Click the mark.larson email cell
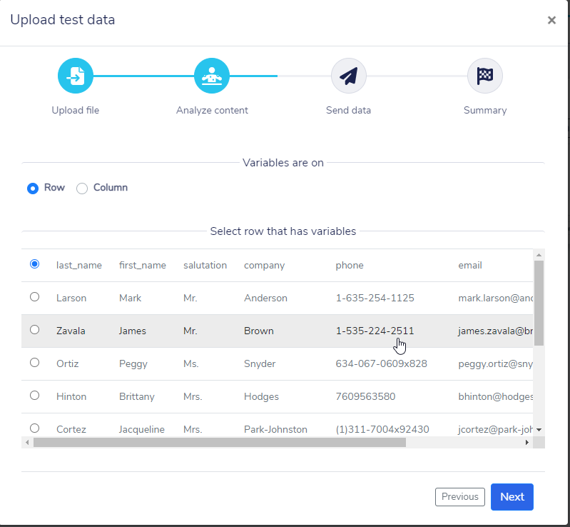This screenshot has width=570, height=527. pyautogui.click(x=496, y=298)
